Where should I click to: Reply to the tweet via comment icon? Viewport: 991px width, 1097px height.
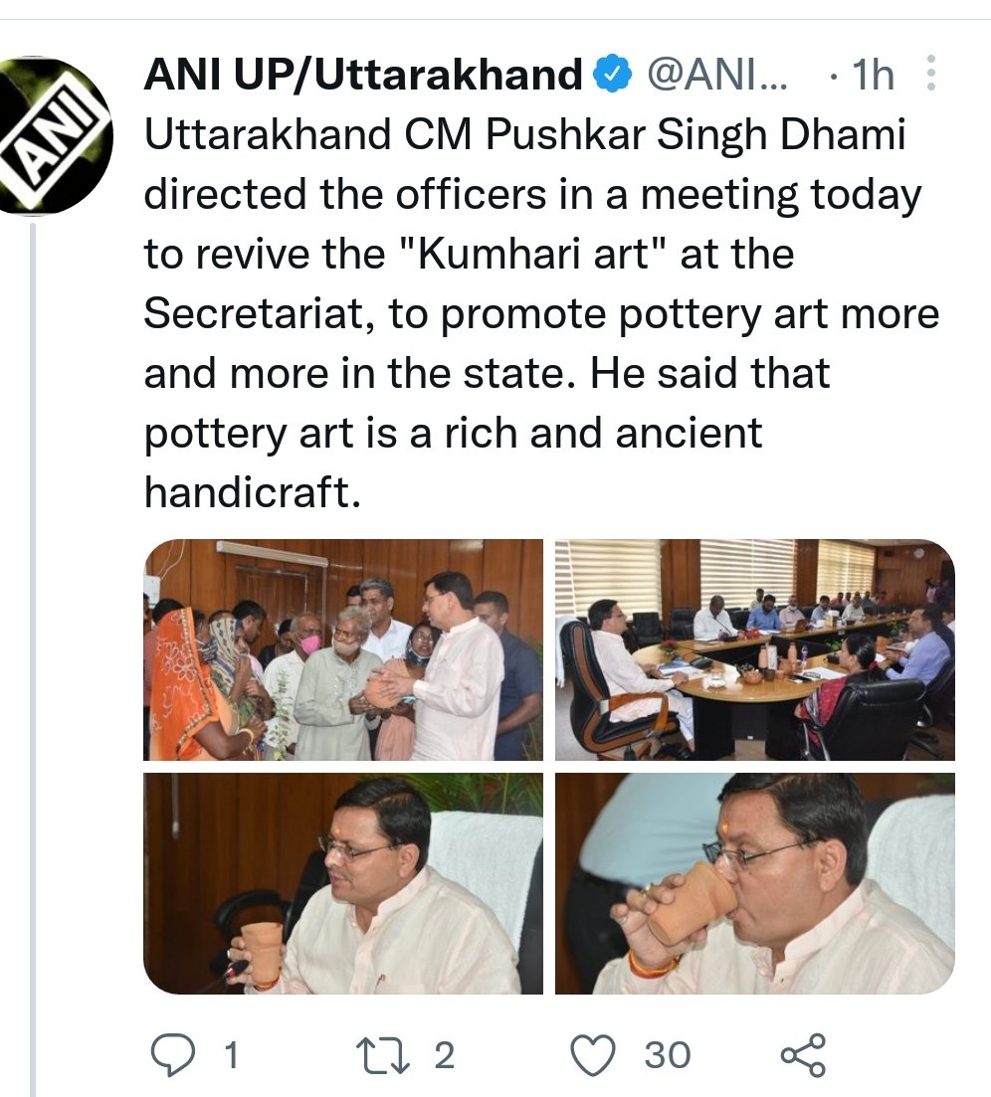coord(173,1053)
